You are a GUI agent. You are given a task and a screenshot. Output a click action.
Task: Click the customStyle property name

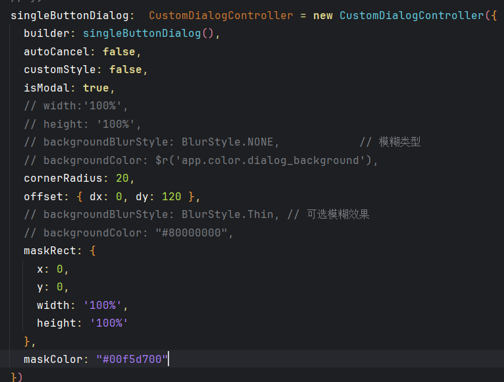pos(59,69)
